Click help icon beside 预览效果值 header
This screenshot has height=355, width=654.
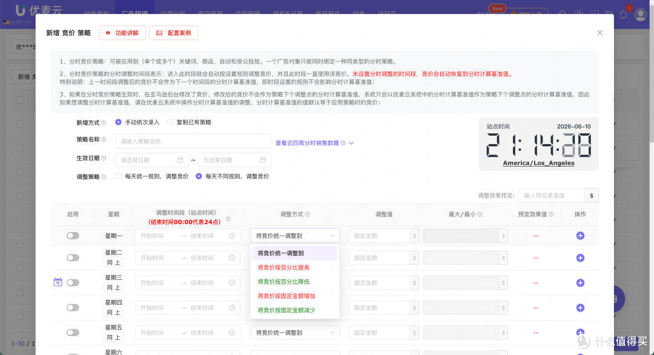tap(551, 214)
